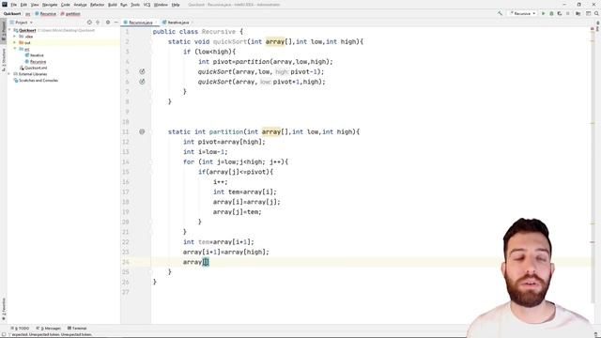
Task: Click the recursive call gutter icon on line 6
Action: (142, 82)
